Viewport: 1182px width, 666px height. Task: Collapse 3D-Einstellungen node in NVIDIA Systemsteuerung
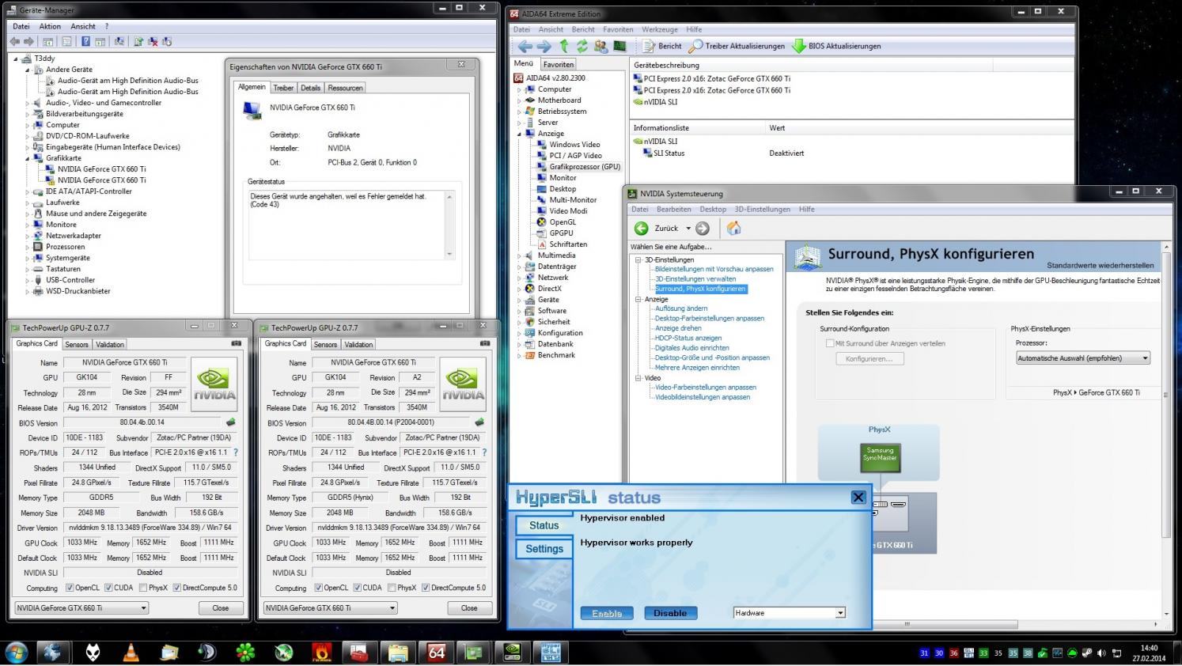click(x=638, y=259)
